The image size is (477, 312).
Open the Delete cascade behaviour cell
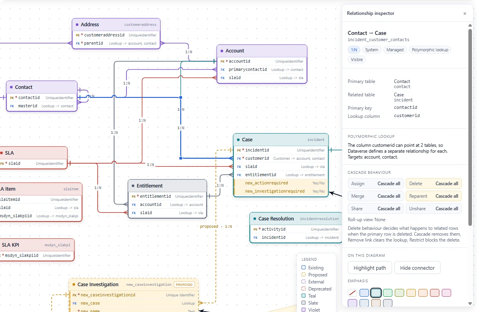tap(434, 184)
